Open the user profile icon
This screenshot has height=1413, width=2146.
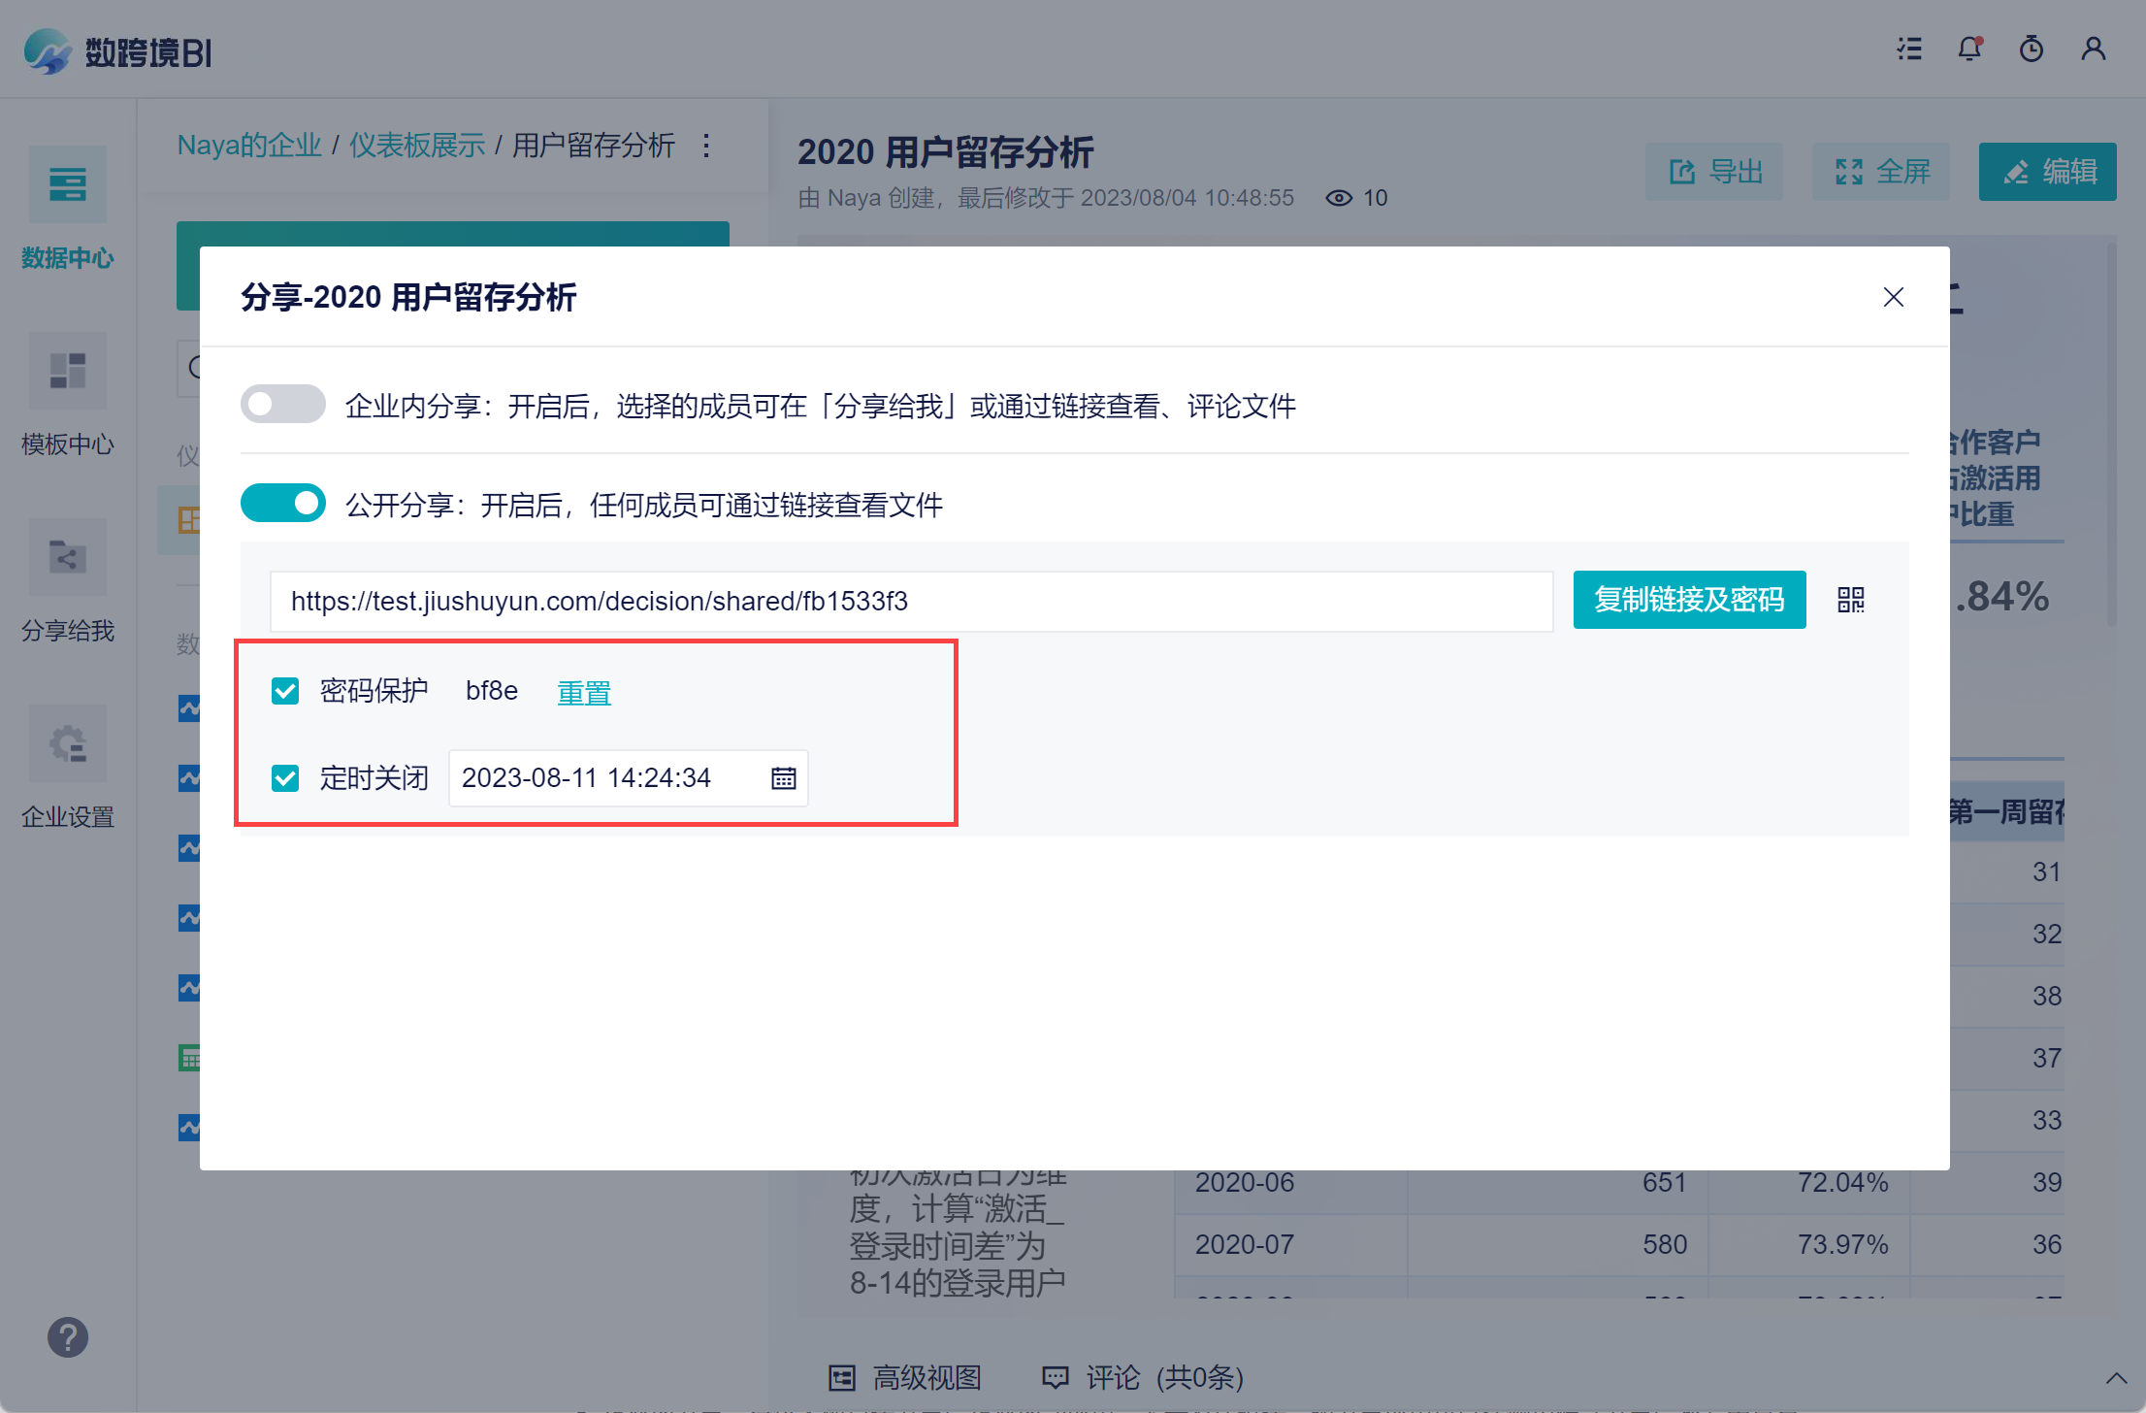pos(2093,49)
